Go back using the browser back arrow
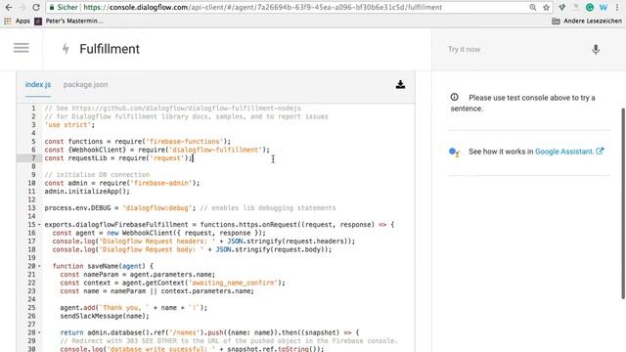This screenshot has width=626, height=352. (x=9, y=7)
